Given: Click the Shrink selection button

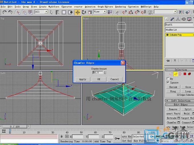Looking at the screenshot, I should click(173, 87).
